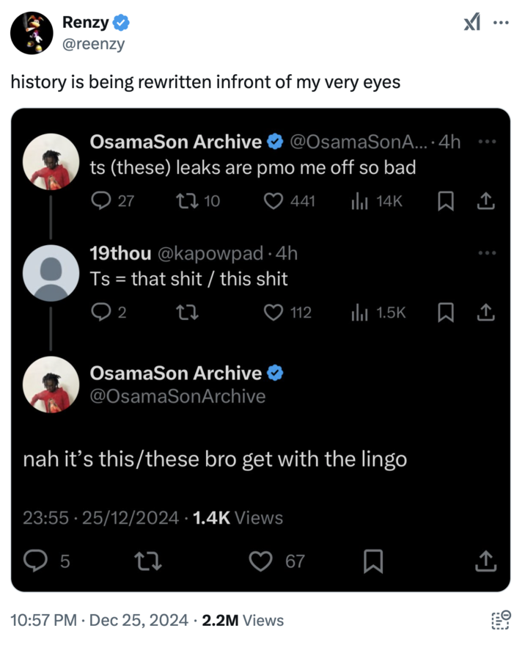
Task: Open the three-dot menu on Renzy's post
Action: coord(501,23)
